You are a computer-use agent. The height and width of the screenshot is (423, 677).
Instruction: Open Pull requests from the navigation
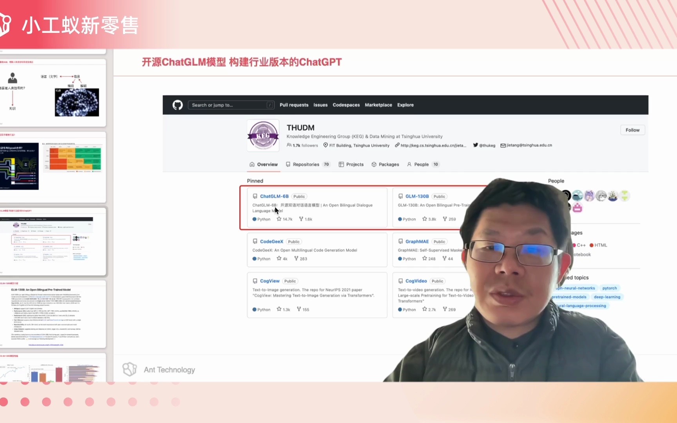pyautogui.click(x=294, y=105)
